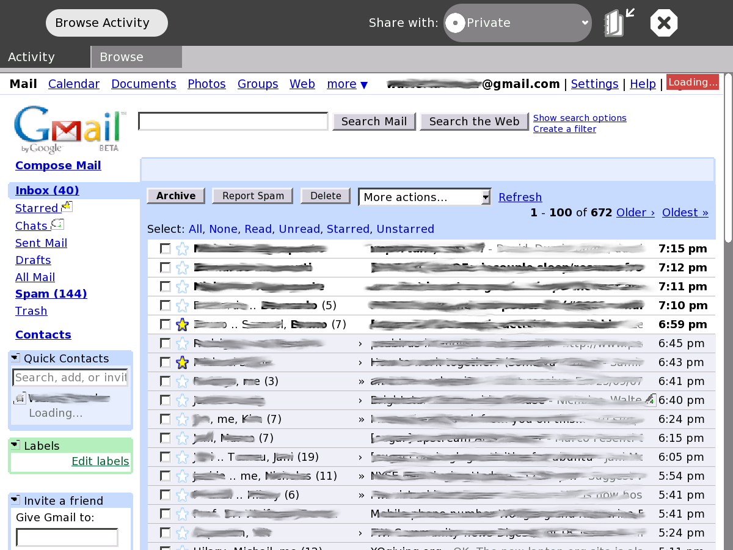Image resolution: width=733 pixels, height=550 pixels.
Task: Unstar the 6:43 pm starred email
Action: pyautogui.click(x=182, y=362)
